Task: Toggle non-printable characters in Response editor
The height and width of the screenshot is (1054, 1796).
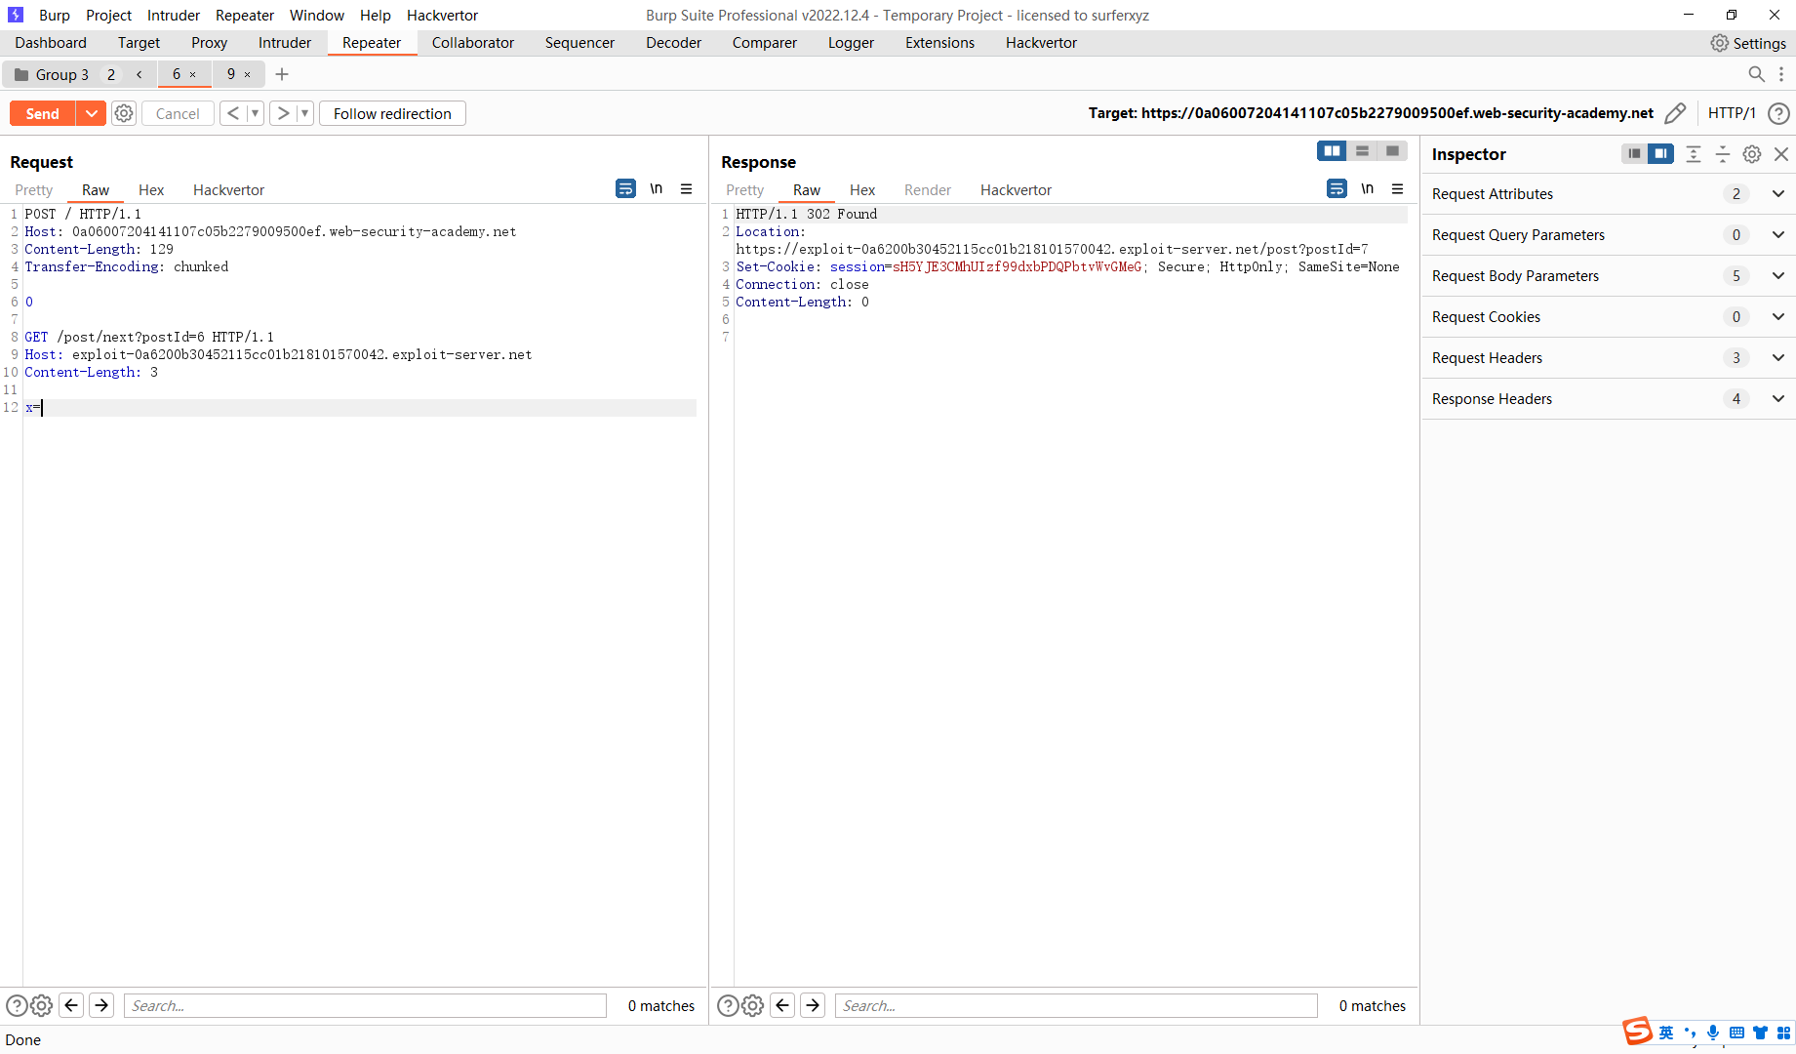Action: click(x=1368, y=189)
